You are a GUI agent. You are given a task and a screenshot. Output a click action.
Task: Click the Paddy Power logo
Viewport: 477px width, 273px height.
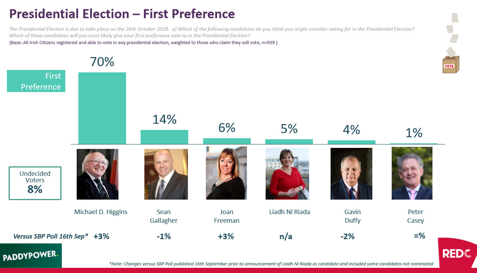pos(31,256)
